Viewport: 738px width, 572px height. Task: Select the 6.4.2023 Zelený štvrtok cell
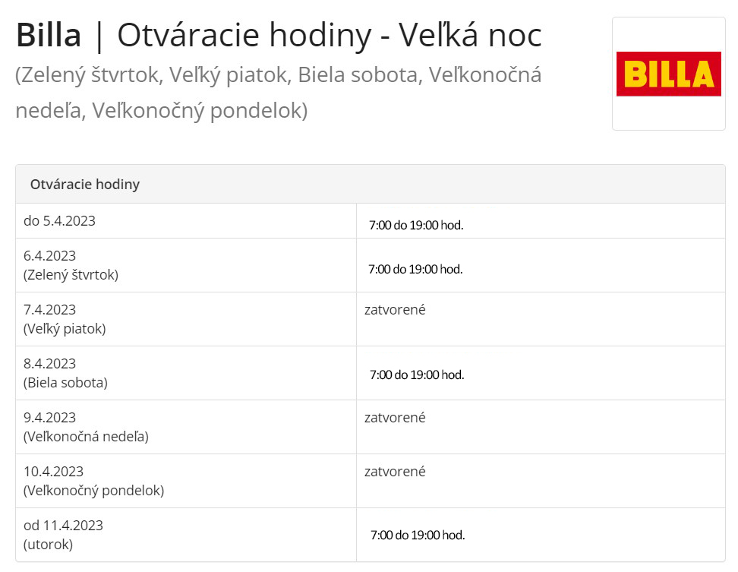pos(71,265)
